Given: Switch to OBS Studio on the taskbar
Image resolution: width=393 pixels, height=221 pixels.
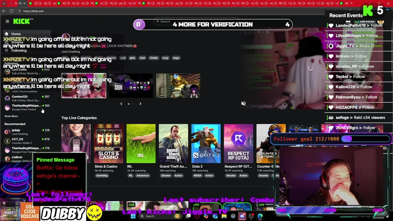Looking at the screenshot, I should click(x=251, y=216).
